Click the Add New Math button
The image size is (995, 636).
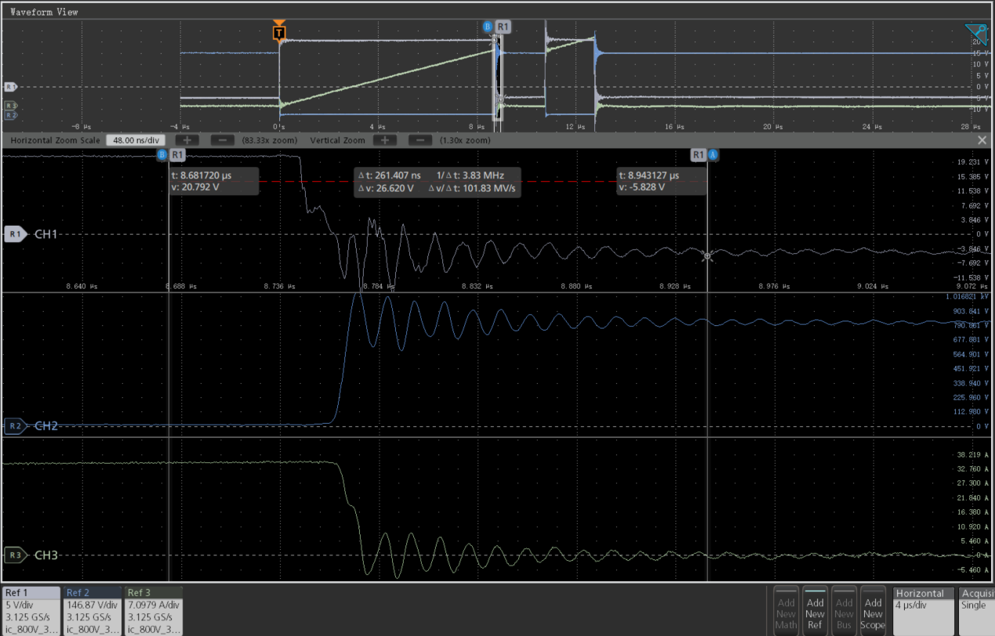point(786,613)
